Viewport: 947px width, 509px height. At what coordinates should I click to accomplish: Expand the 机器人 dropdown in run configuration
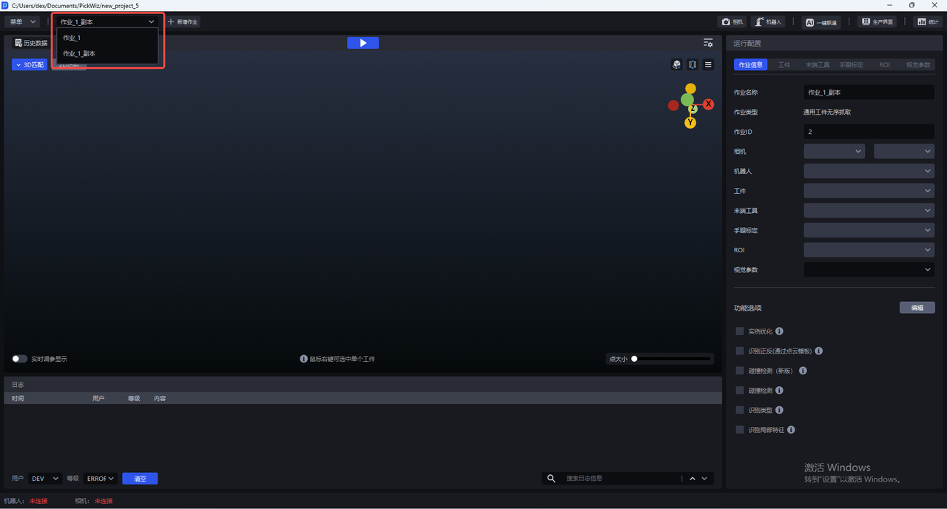[869, 171]
